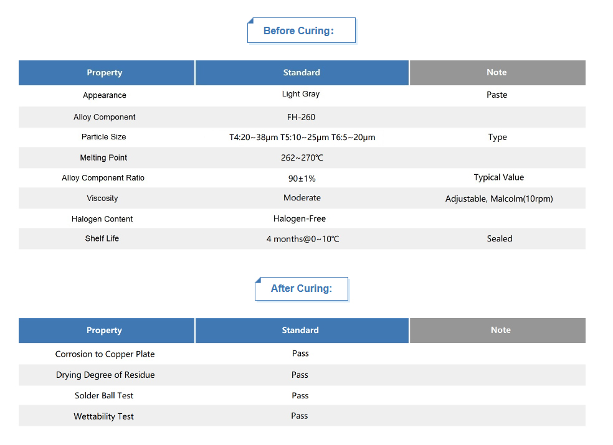Select the Halogen Content label

pyautogui.click(x=102, y=219)
